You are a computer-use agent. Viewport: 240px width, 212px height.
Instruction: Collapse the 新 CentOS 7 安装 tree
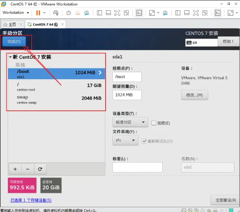point(10,57)
